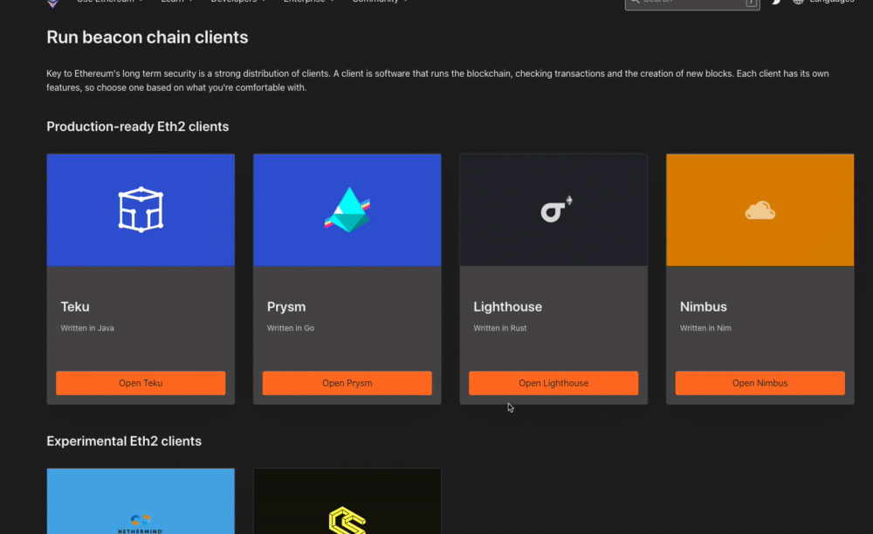The height and width of the screenshot is (534, 873).
Task: Click the Open Lighthouse button
Action: 553,383
